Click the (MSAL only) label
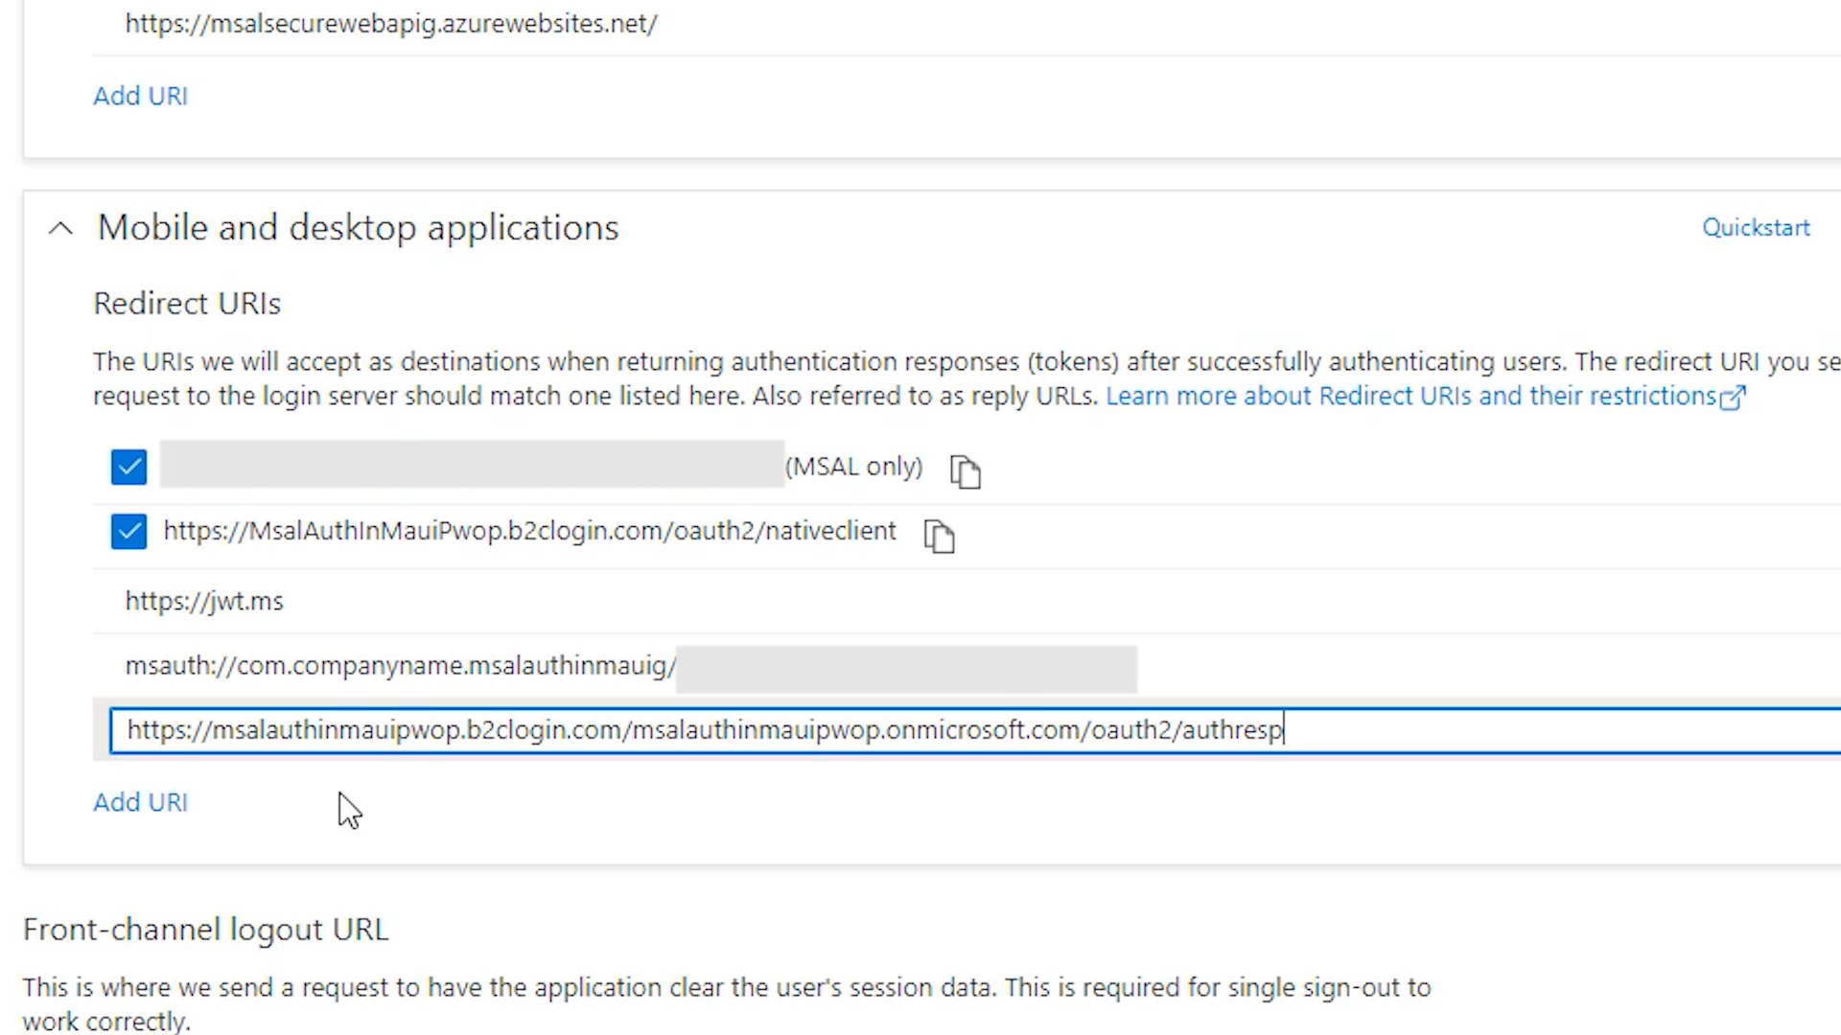Screen dimensions: 1841x1035 [853, 467]
